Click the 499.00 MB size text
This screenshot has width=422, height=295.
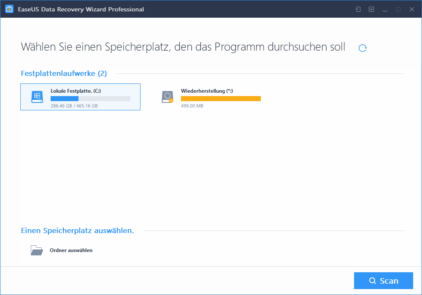pyautogui.click(x=192, y=106)
